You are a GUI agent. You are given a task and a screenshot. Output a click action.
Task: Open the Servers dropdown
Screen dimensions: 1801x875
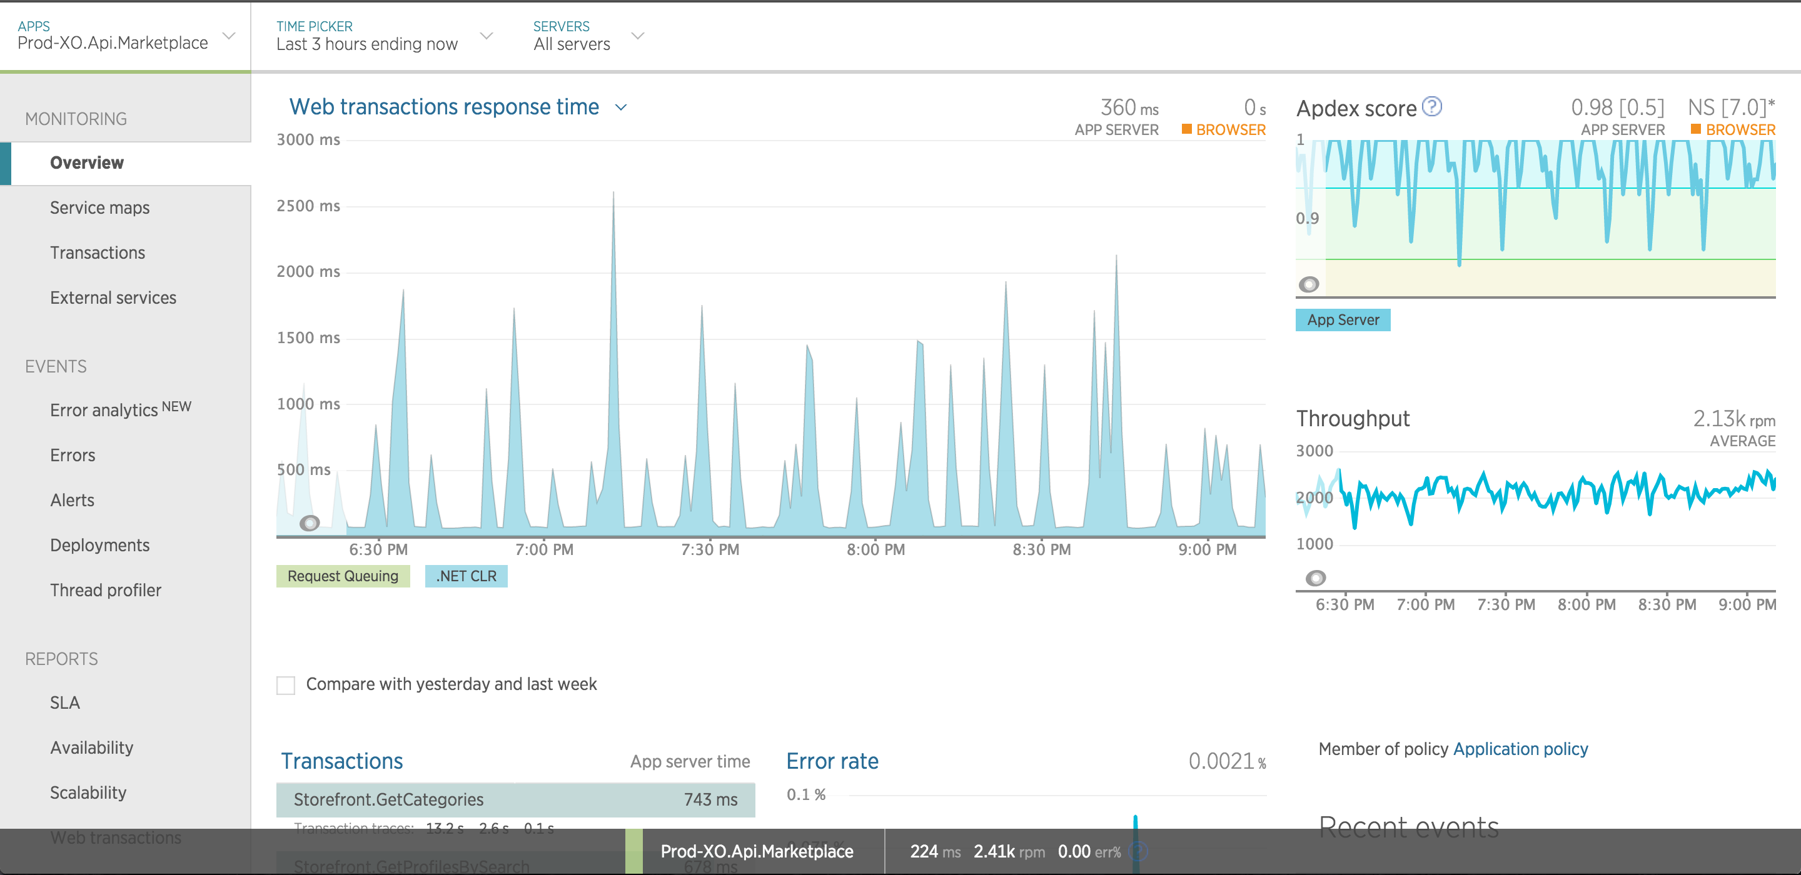[x=588, y=36]
